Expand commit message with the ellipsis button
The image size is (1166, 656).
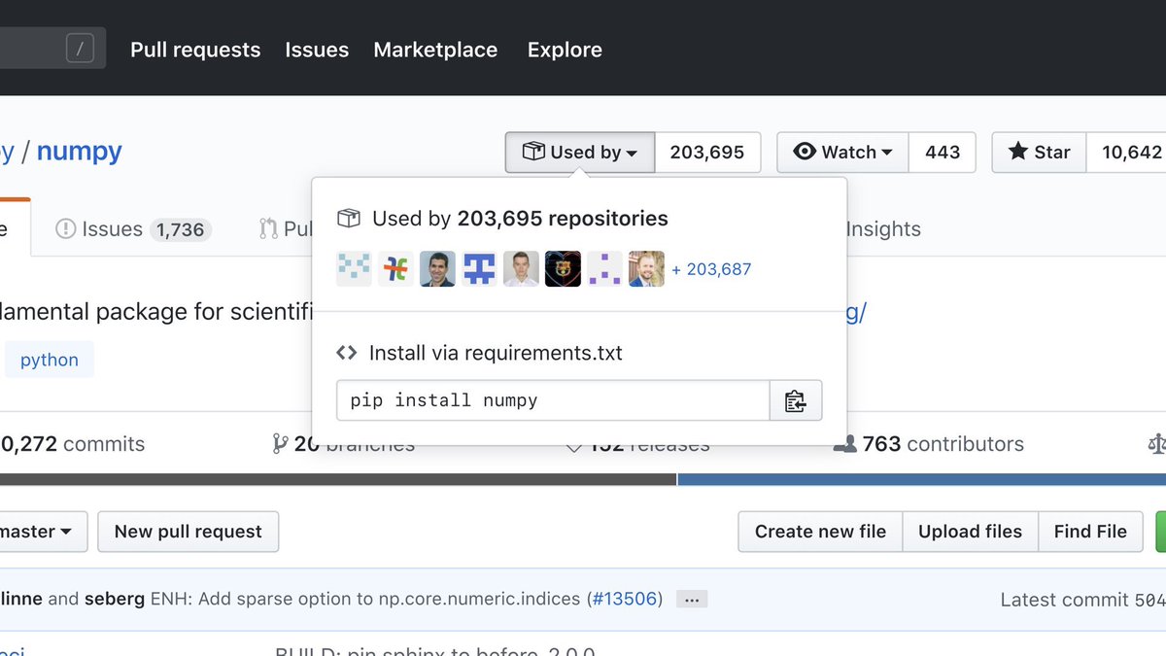pos(692,600)
